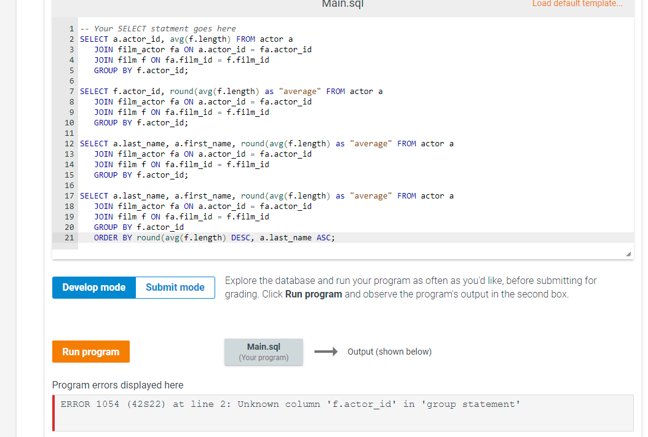Click the 'Output (shown below)' label
This screenshot has height=437, width=648.
[x=389, y=352]
